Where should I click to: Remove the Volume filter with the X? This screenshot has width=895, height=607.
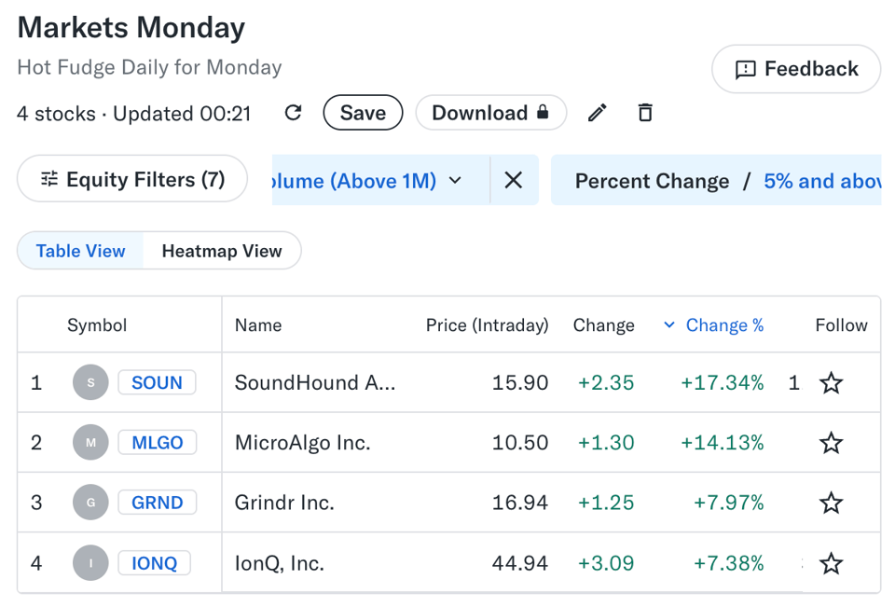[x=514, y=181]
